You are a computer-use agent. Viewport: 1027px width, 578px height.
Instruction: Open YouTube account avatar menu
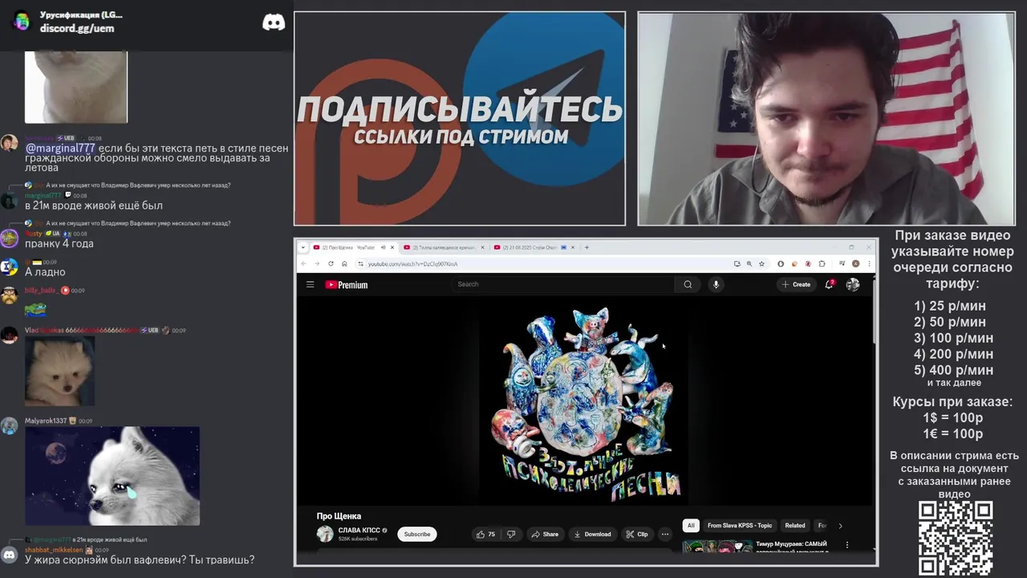click(852, 284)
